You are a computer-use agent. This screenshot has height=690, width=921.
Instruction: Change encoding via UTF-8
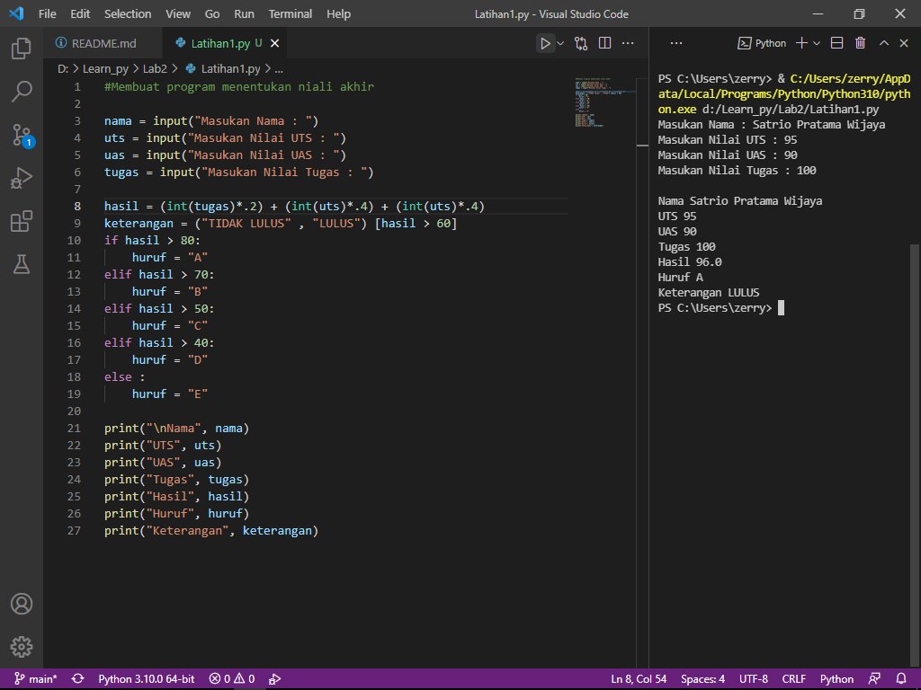pyautogui.click(x=753, y=679)
